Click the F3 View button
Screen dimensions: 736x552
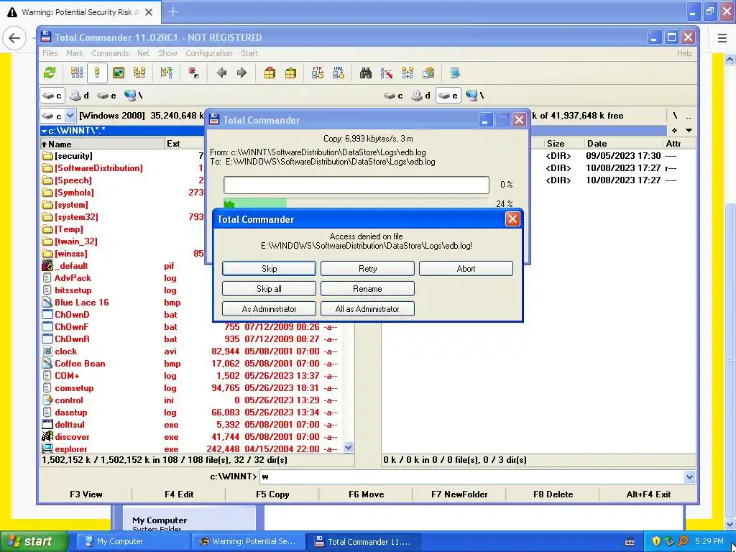point(86,494)
